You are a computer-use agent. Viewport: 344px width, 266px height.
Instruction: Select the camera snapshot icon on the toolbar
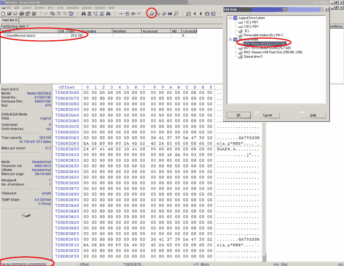[x=207, y=13]
